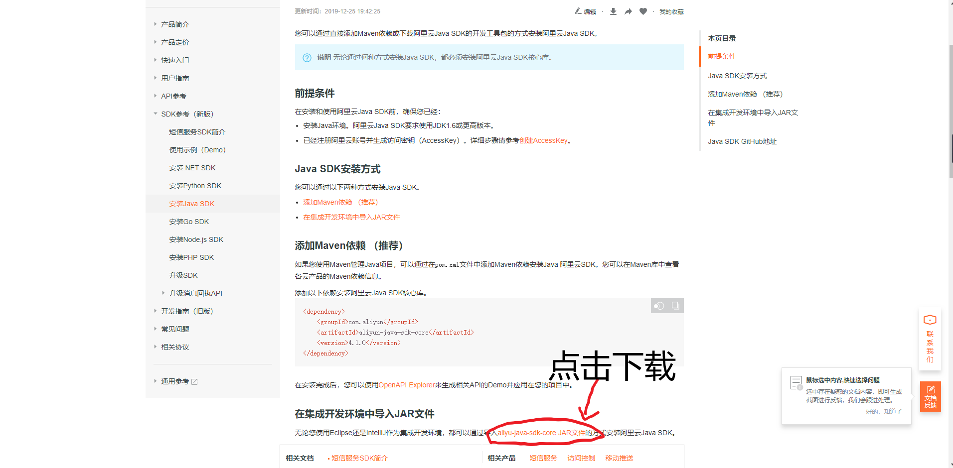Open 安装PHP SDK page
Image resolution: width=953 pixels, height=468 pixels.
[x=191, y=257]
